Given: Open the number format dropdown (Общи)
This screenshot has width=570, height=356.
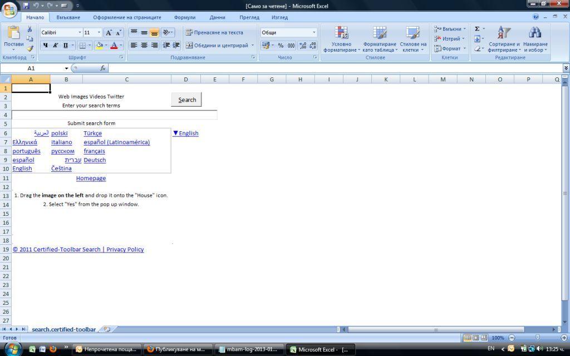Looking at the screenshot, I should [x=314, y=32].
